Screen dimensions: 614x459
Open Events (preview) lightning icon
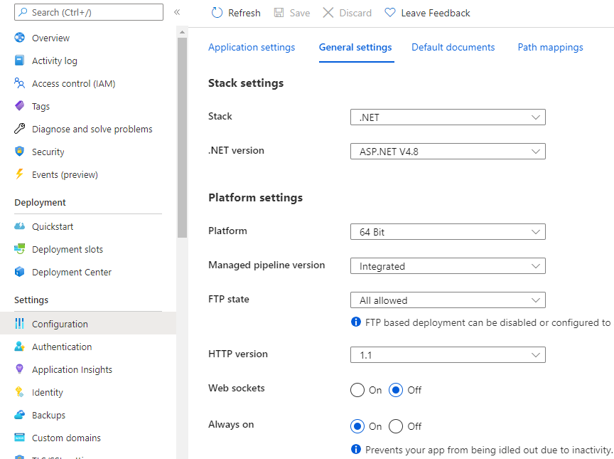pyautogui.click(x=20, y=174)
